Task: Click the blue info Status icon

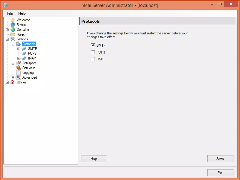Action: pos(13,25)
